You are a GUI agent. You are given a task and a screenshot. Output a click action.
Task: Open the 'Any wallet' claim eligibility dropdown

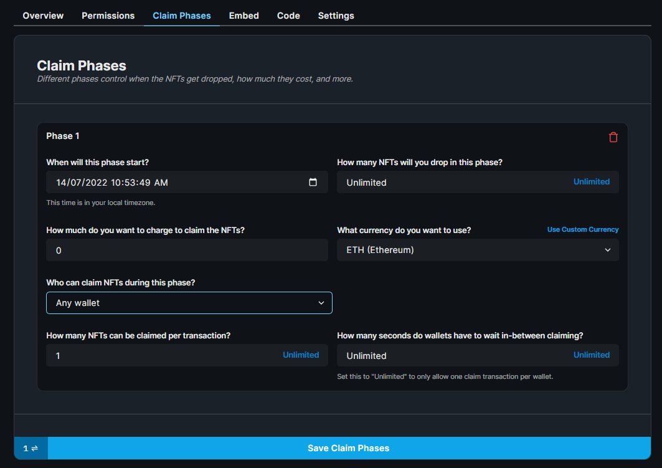[x=189, y=303]
